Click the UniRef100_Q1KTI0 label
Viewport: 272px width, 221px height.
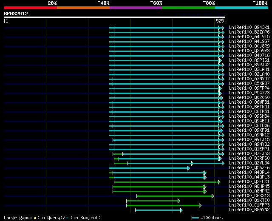click(249, 201)
